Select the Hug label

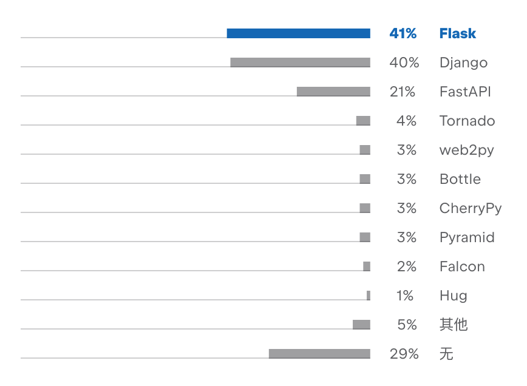[454, 296]
